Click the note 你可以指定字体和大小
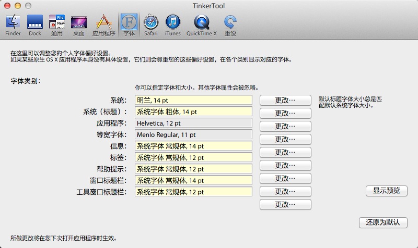Screen dimensions: 418x248 tap(197, 88)
